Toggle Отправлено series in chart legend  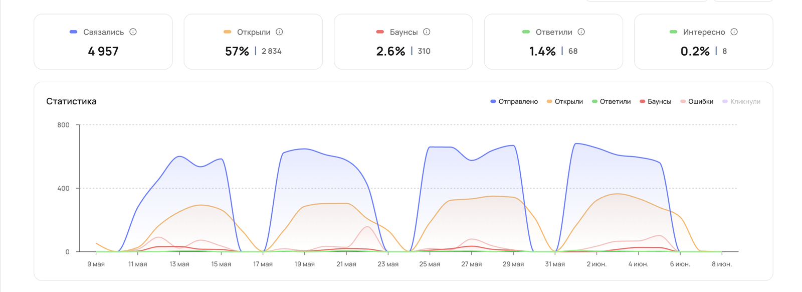pyautogui.click(x=514, y=101)
